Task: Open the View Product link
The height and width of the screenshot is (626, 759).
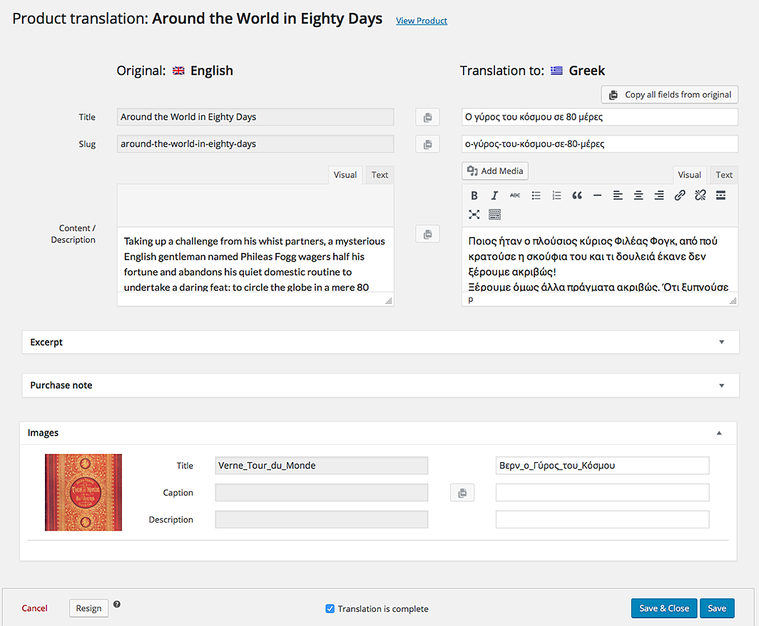Action: click(x=422, y=21)
